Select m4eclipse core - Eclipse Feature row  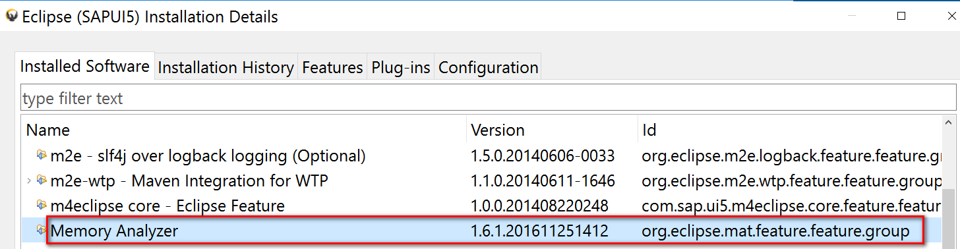point(481,206)
